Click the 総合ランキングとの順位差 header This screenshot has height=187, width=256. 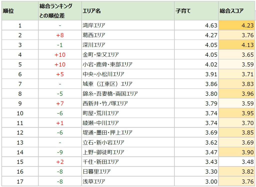pyautogui.click(x=56, y=11)
